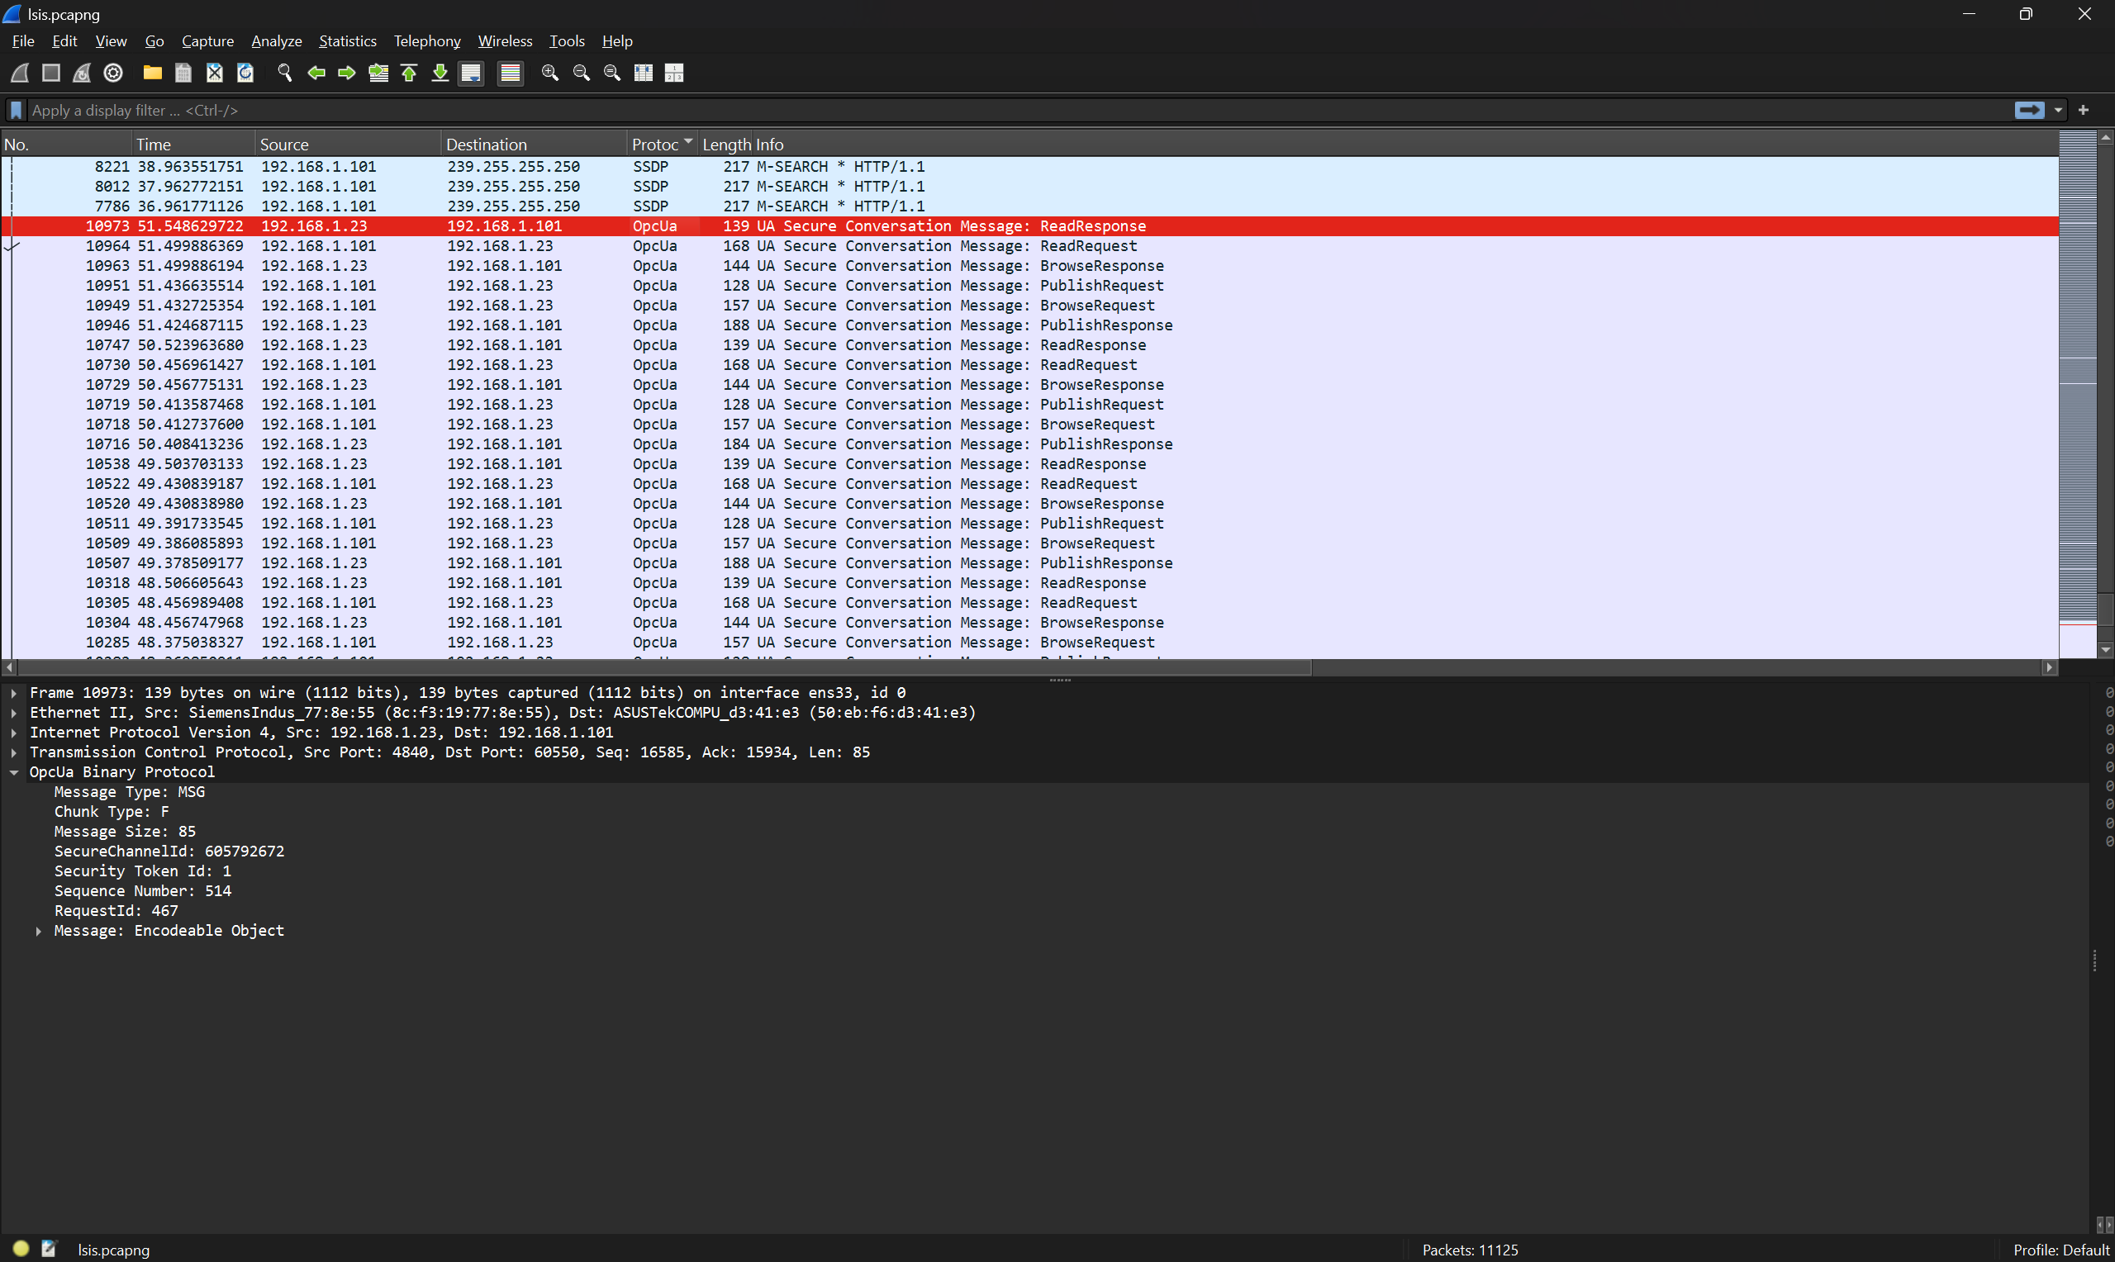This screenshot has height=1262, width=2115.
Task: Open the Statistics menu
Action: (x=347, y=40)
